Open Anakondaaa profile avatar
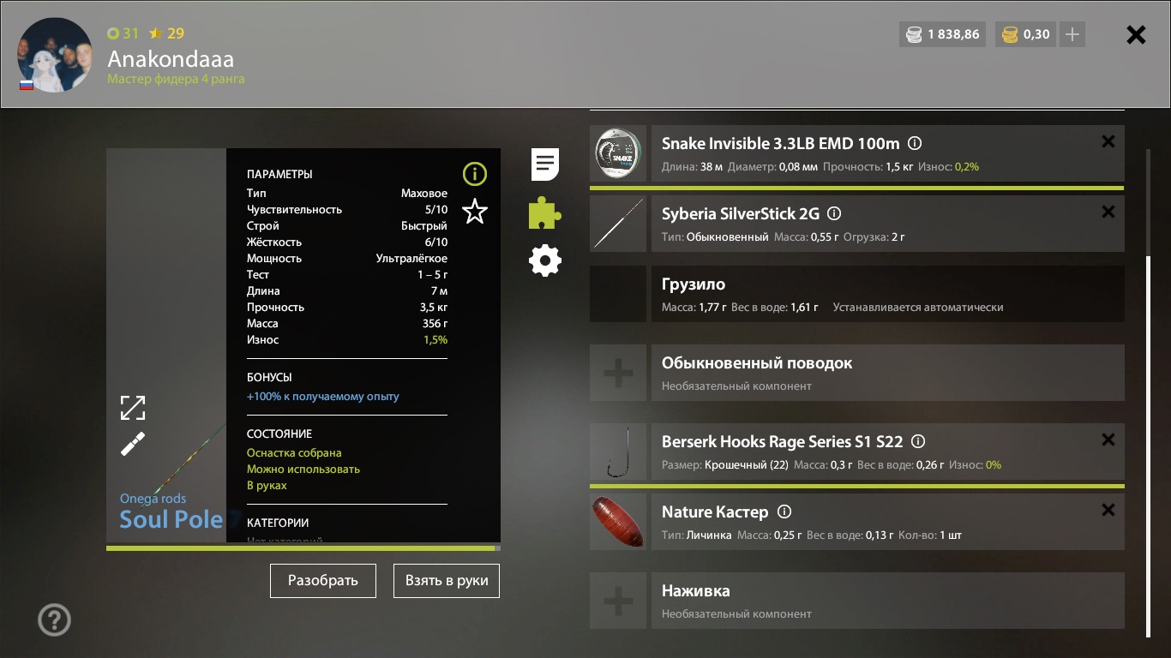This screenshot has width=1171, height=658. point(55,55)
